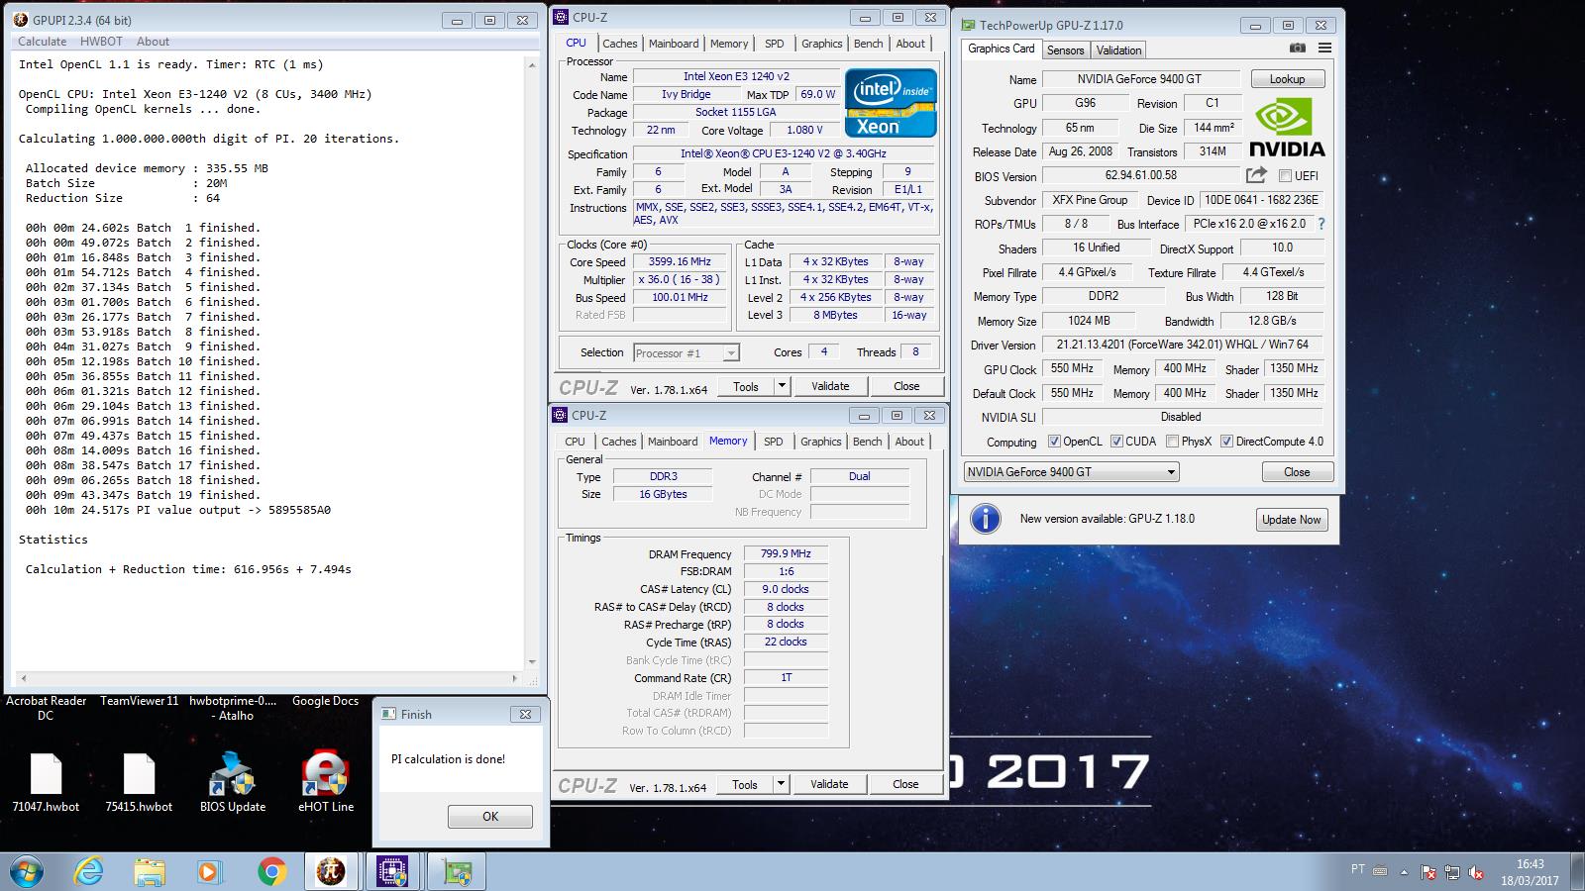This screenshot has width=1585, height=891.
Task: Click GPUPI vertical scrollbar up arrow
Action: tap(532, 63)
